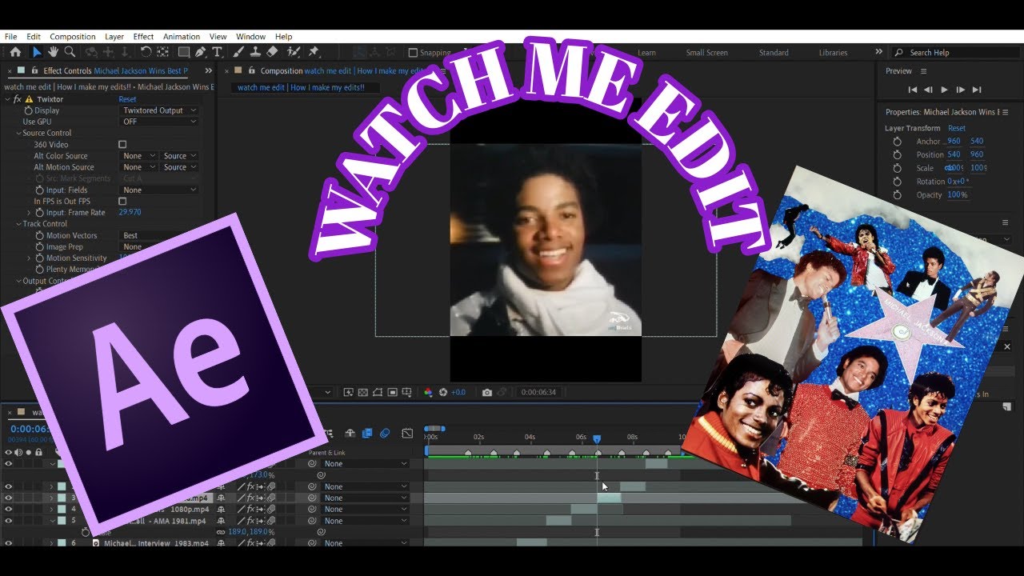Open the Grid and Guide options icon
This screenshot has height=576, width=1024.
tap(408, 392)
